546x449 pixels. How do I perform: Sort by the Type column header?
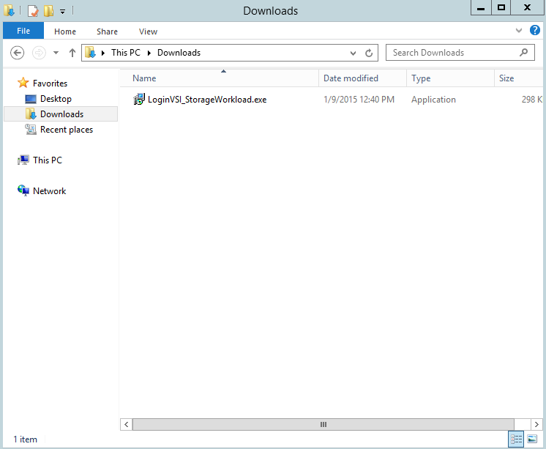[450, 78]
